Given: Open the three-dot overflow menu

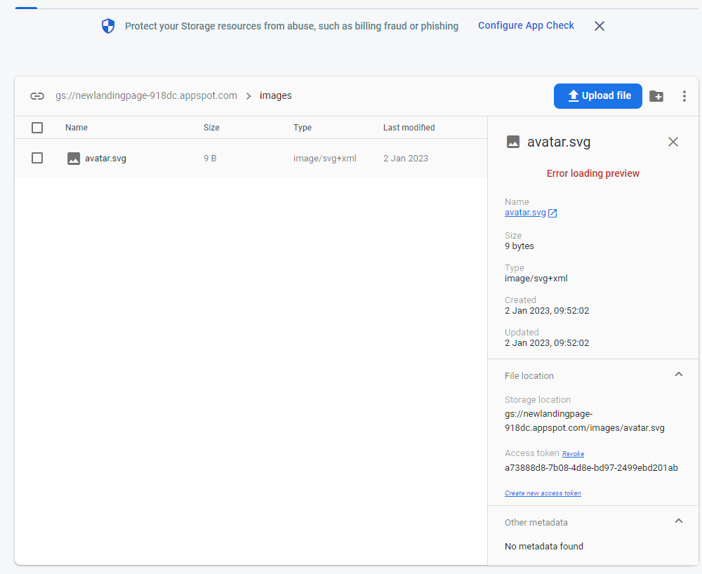Looking at the screenshot, I should click(684, 95).
